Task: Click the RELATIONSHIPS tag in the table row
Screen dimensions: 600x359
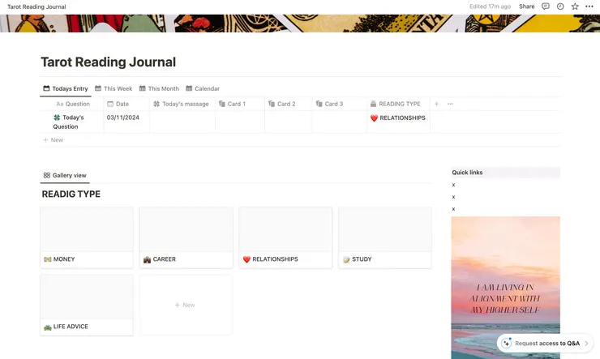Action: [x=398, y=118]
